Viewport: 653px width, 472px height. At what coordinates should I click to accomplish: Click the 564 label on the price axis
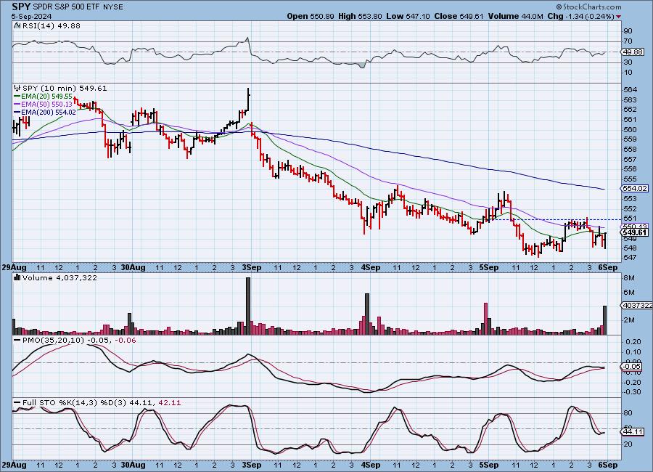630,89
